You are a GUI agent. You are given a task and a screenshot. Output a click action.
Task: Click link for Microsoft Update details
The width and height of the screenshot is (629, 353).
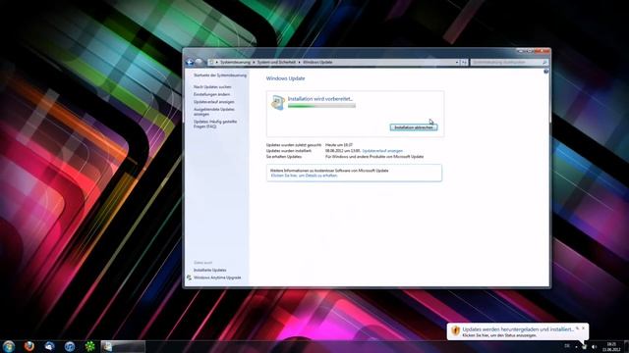[x=304, y=176]
